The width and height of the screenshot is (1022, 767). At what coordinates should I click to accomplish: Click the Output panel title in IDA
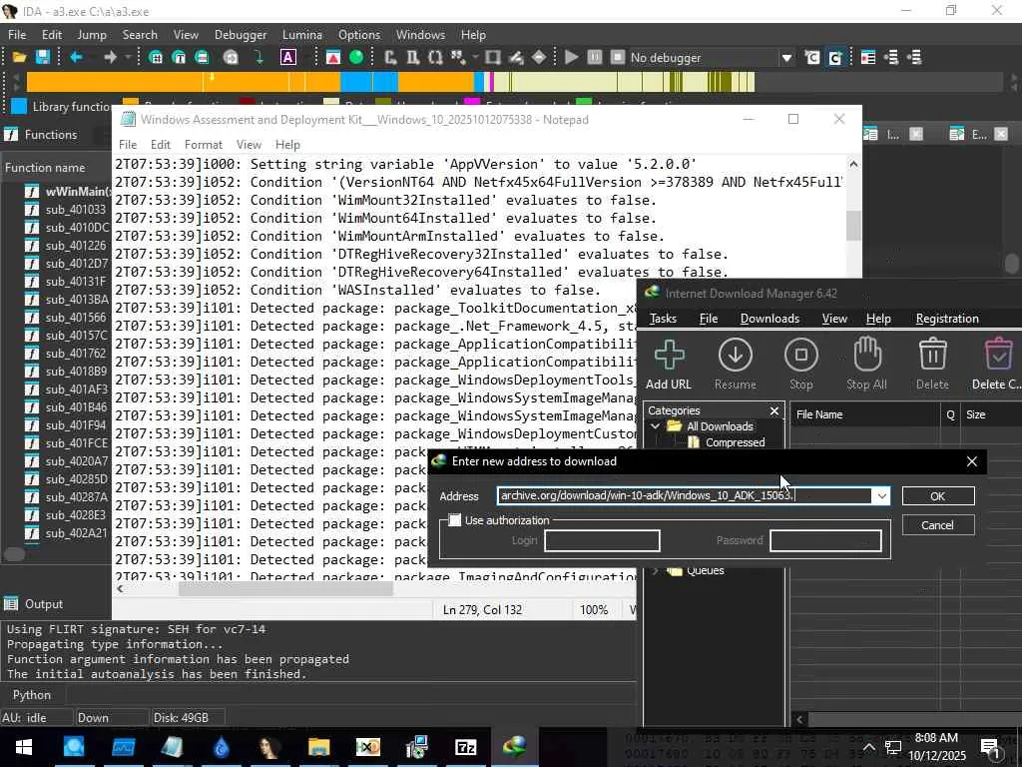[44, 604]
